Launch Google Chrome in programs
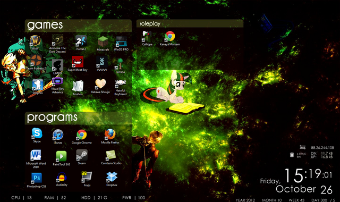The height and width of the screenshot is (202, 340). 81,137
